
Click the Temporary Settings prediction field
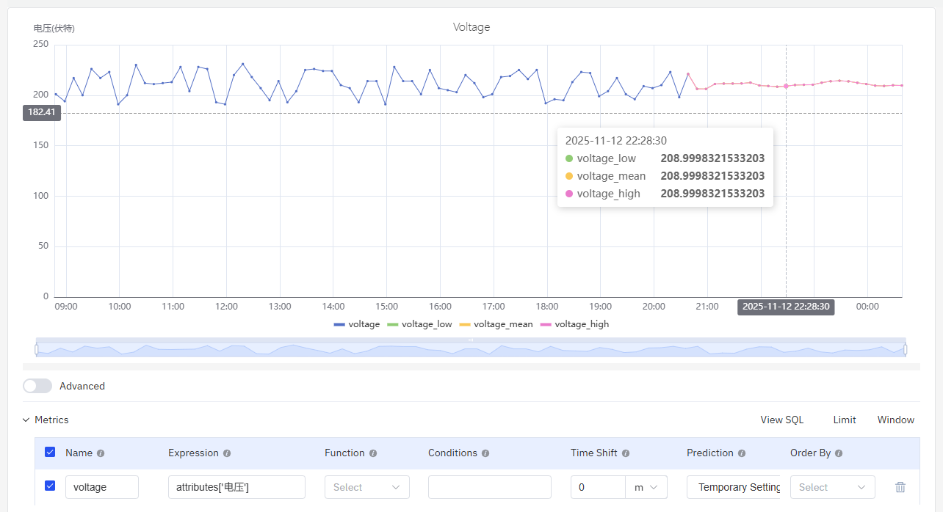(736, 486)
